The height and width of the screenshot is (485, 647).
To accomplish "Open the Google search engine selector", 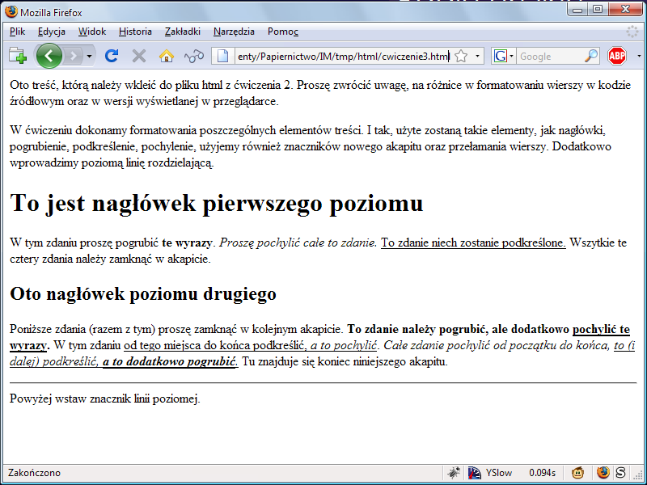I will pos(503,56).
